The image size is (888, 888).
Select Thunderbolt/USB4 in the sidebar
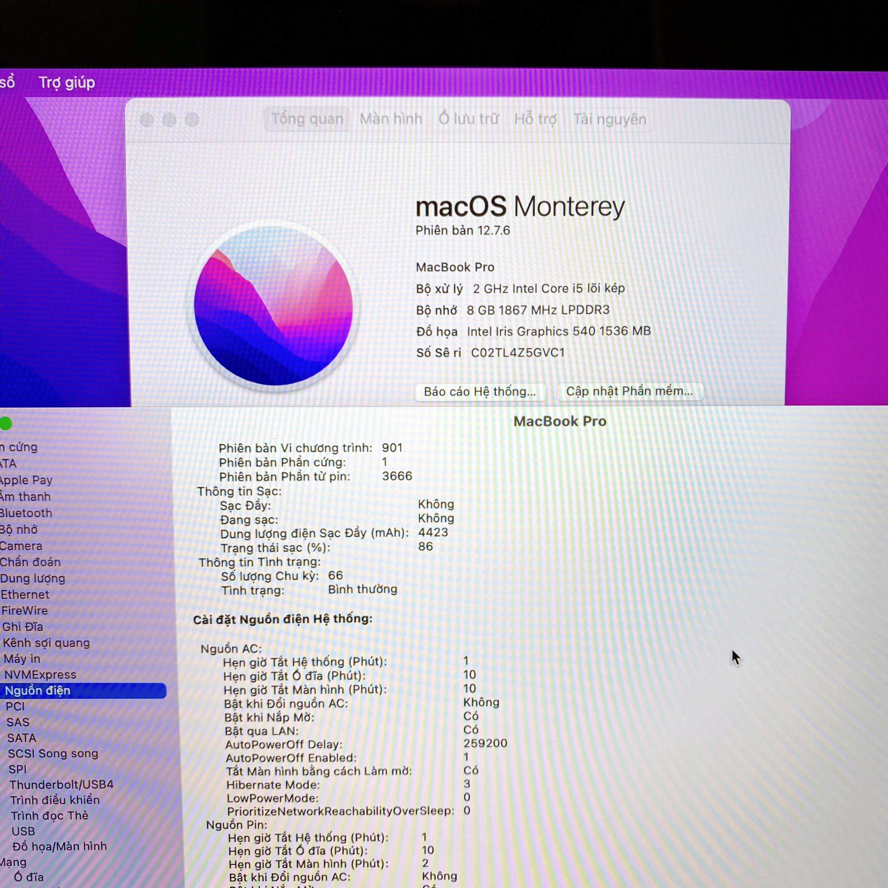pyautogui.click(x=62, y=785)
